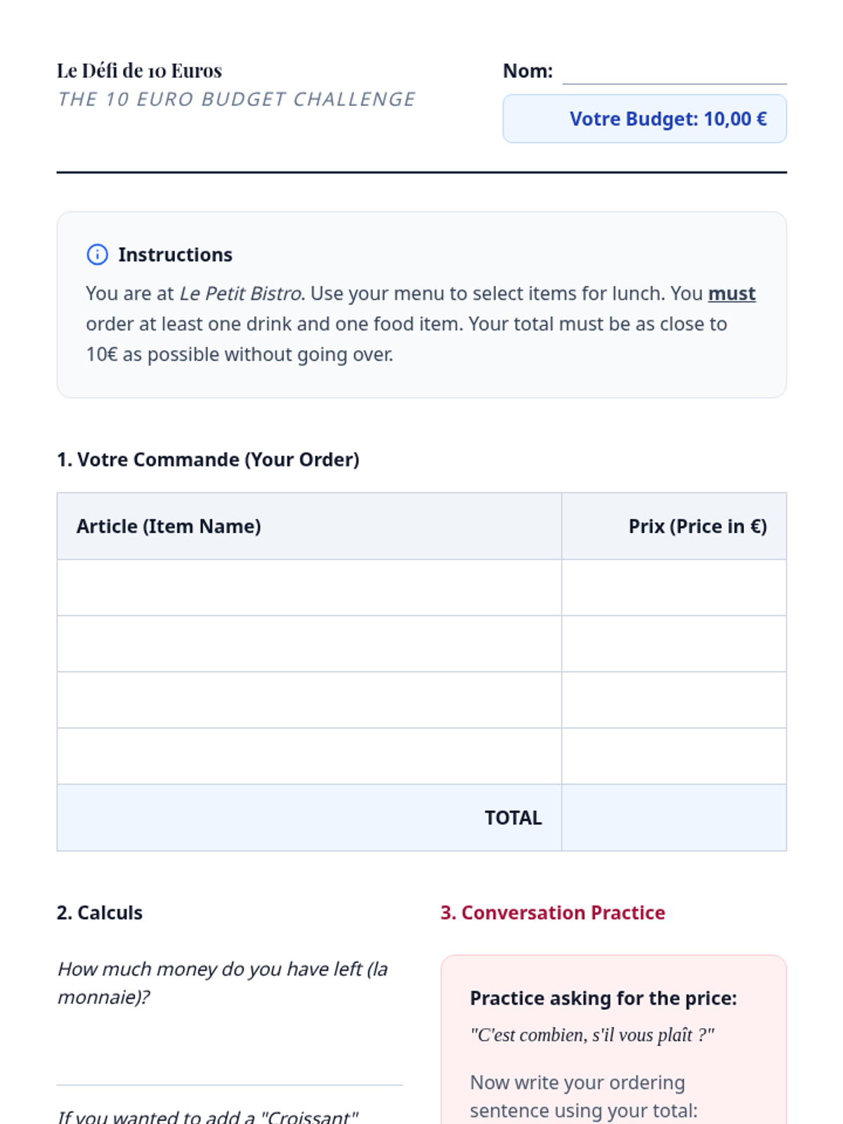843x1124 pixels.
Task: Click the info icon beside Instructions
Action: [97, 254]
